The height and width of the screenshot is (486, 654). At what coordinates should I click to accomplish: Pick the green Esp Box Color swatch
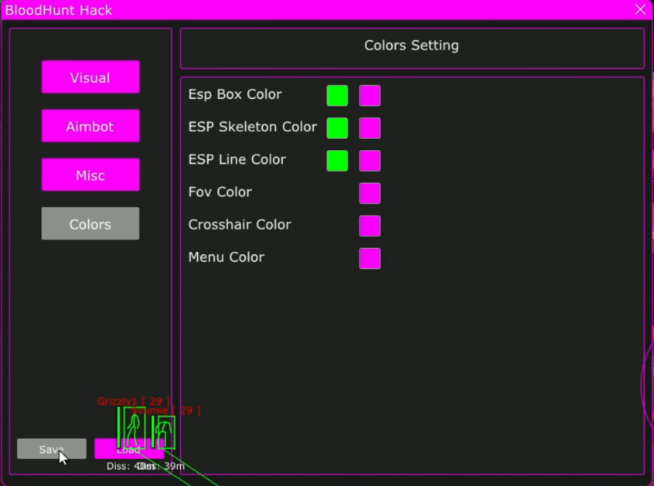(x=337, y=96)
